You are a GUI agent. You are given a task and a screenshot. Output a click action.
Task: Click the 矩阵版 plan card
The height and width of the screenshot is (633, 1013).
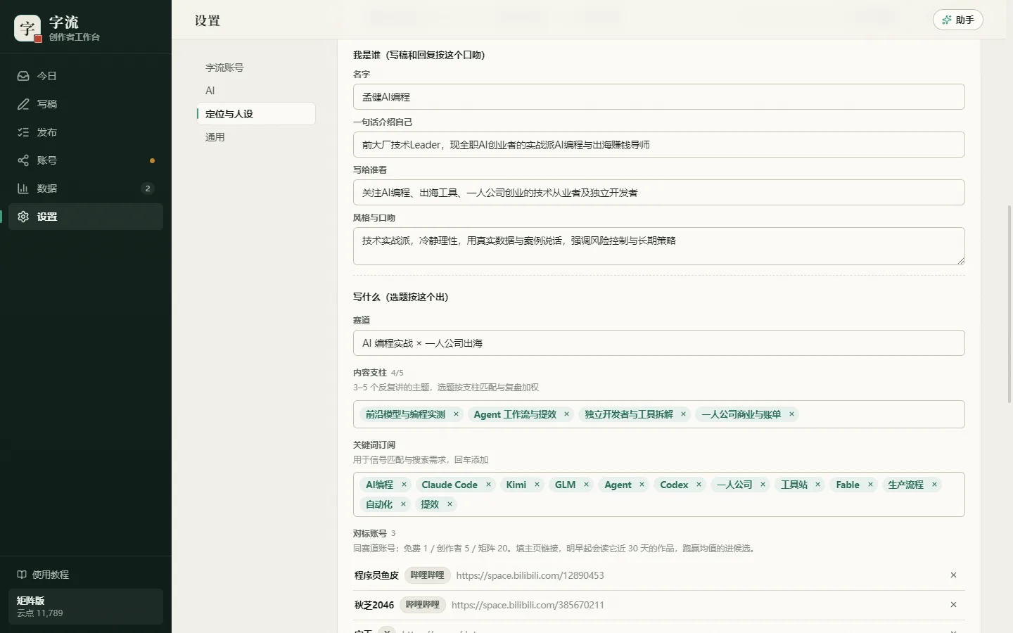86,606
